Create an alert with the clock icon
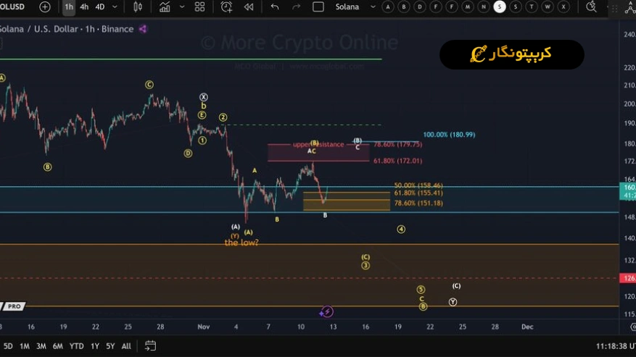The height and width of the screenshot is (357, 636). pyautogui.click(x=227, y=7)
